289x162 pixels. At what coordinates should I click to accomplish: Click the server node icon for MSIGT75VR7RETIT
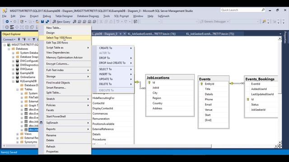(9, 45)
